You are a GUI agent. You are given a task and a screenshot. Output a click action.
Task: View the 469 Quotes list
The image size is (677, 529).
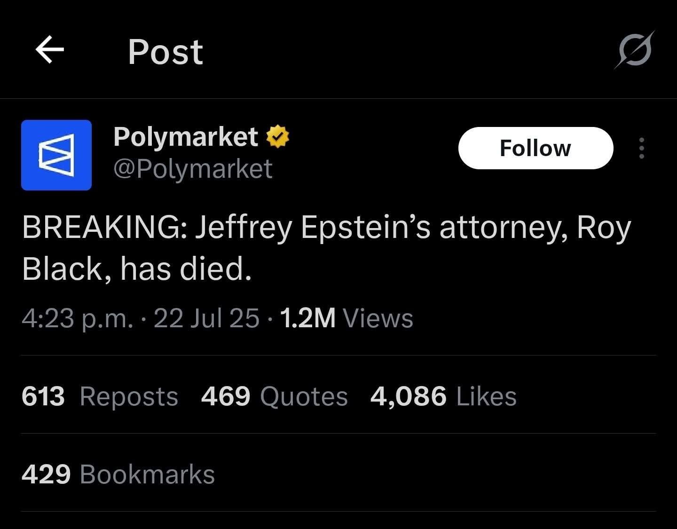[x=275, y=396]
